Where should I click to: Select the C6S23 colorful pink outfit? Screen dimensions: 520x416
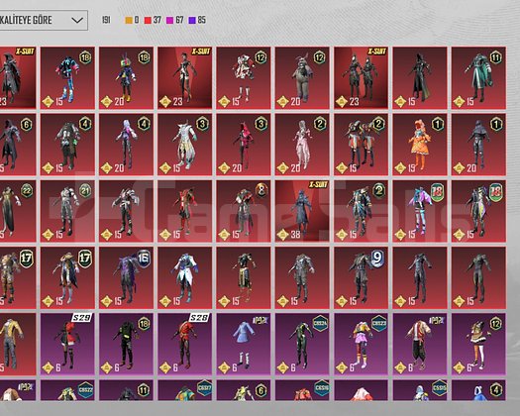[x=361, y=344]
